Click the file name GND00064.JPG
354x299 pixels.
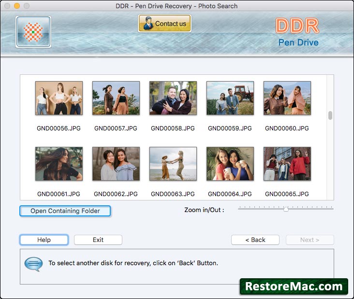[x=230, y=194]
